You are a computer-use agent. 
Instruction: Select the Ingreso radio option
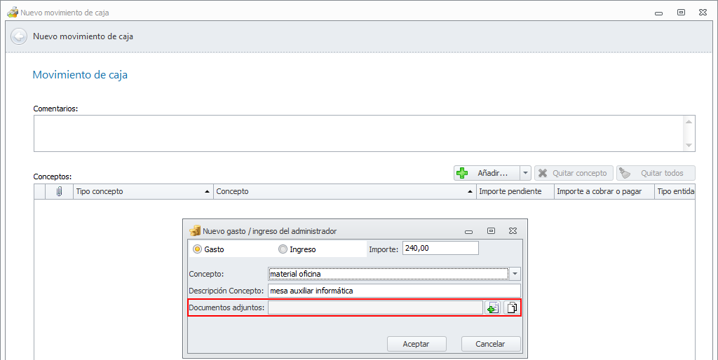tap(283, 249)
